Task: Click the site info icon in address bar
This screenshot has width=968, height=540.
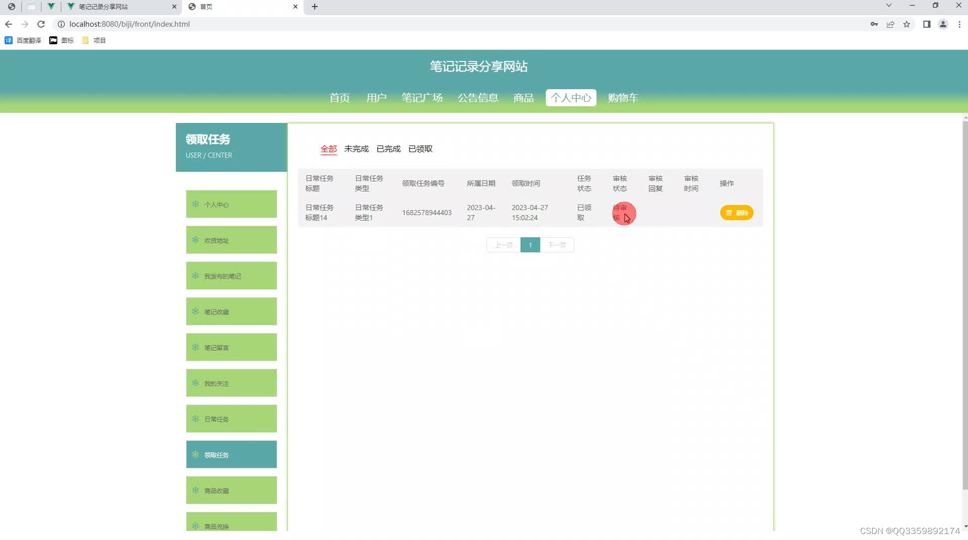Action: (61, 24)
